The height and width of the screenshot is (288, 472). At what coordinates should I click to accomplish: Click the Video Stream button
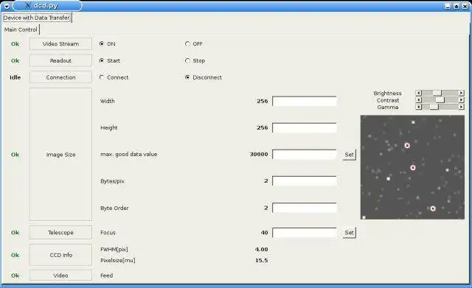point(60,44)
